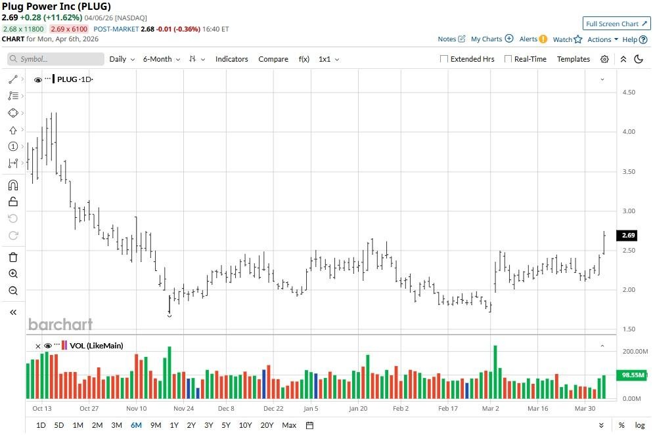Choose the shapes drawing tool
This screenshot has width=653, height=435.
(x=13, y=113)
